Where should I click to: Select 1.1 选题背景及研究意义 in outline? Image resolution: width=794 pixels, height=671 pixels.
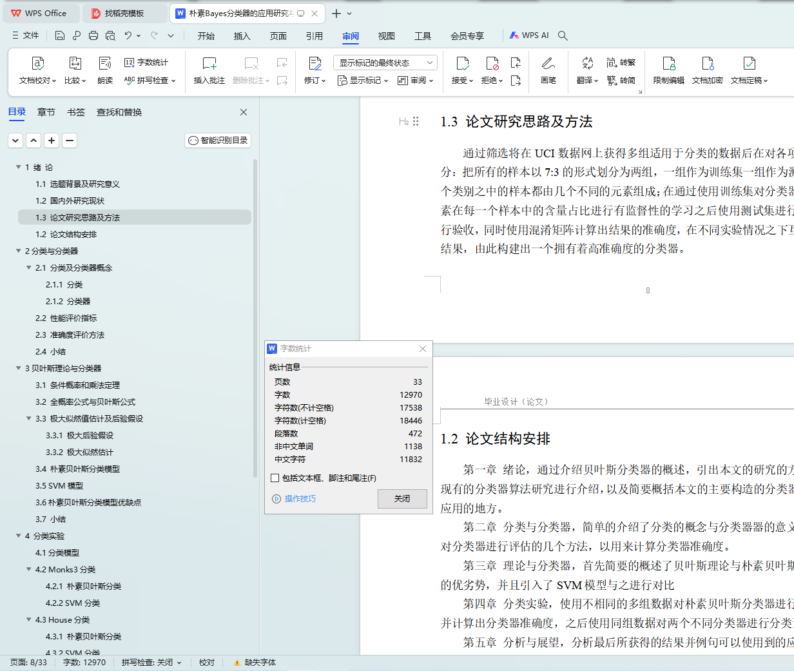pyautogui.click(x=77, y=184)
